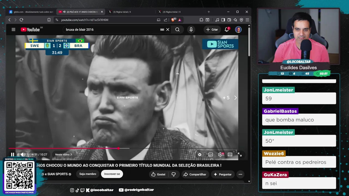Toggle subtitles/closed captions
This screenshot has width=349, height=196.
(x=210, y=155)
